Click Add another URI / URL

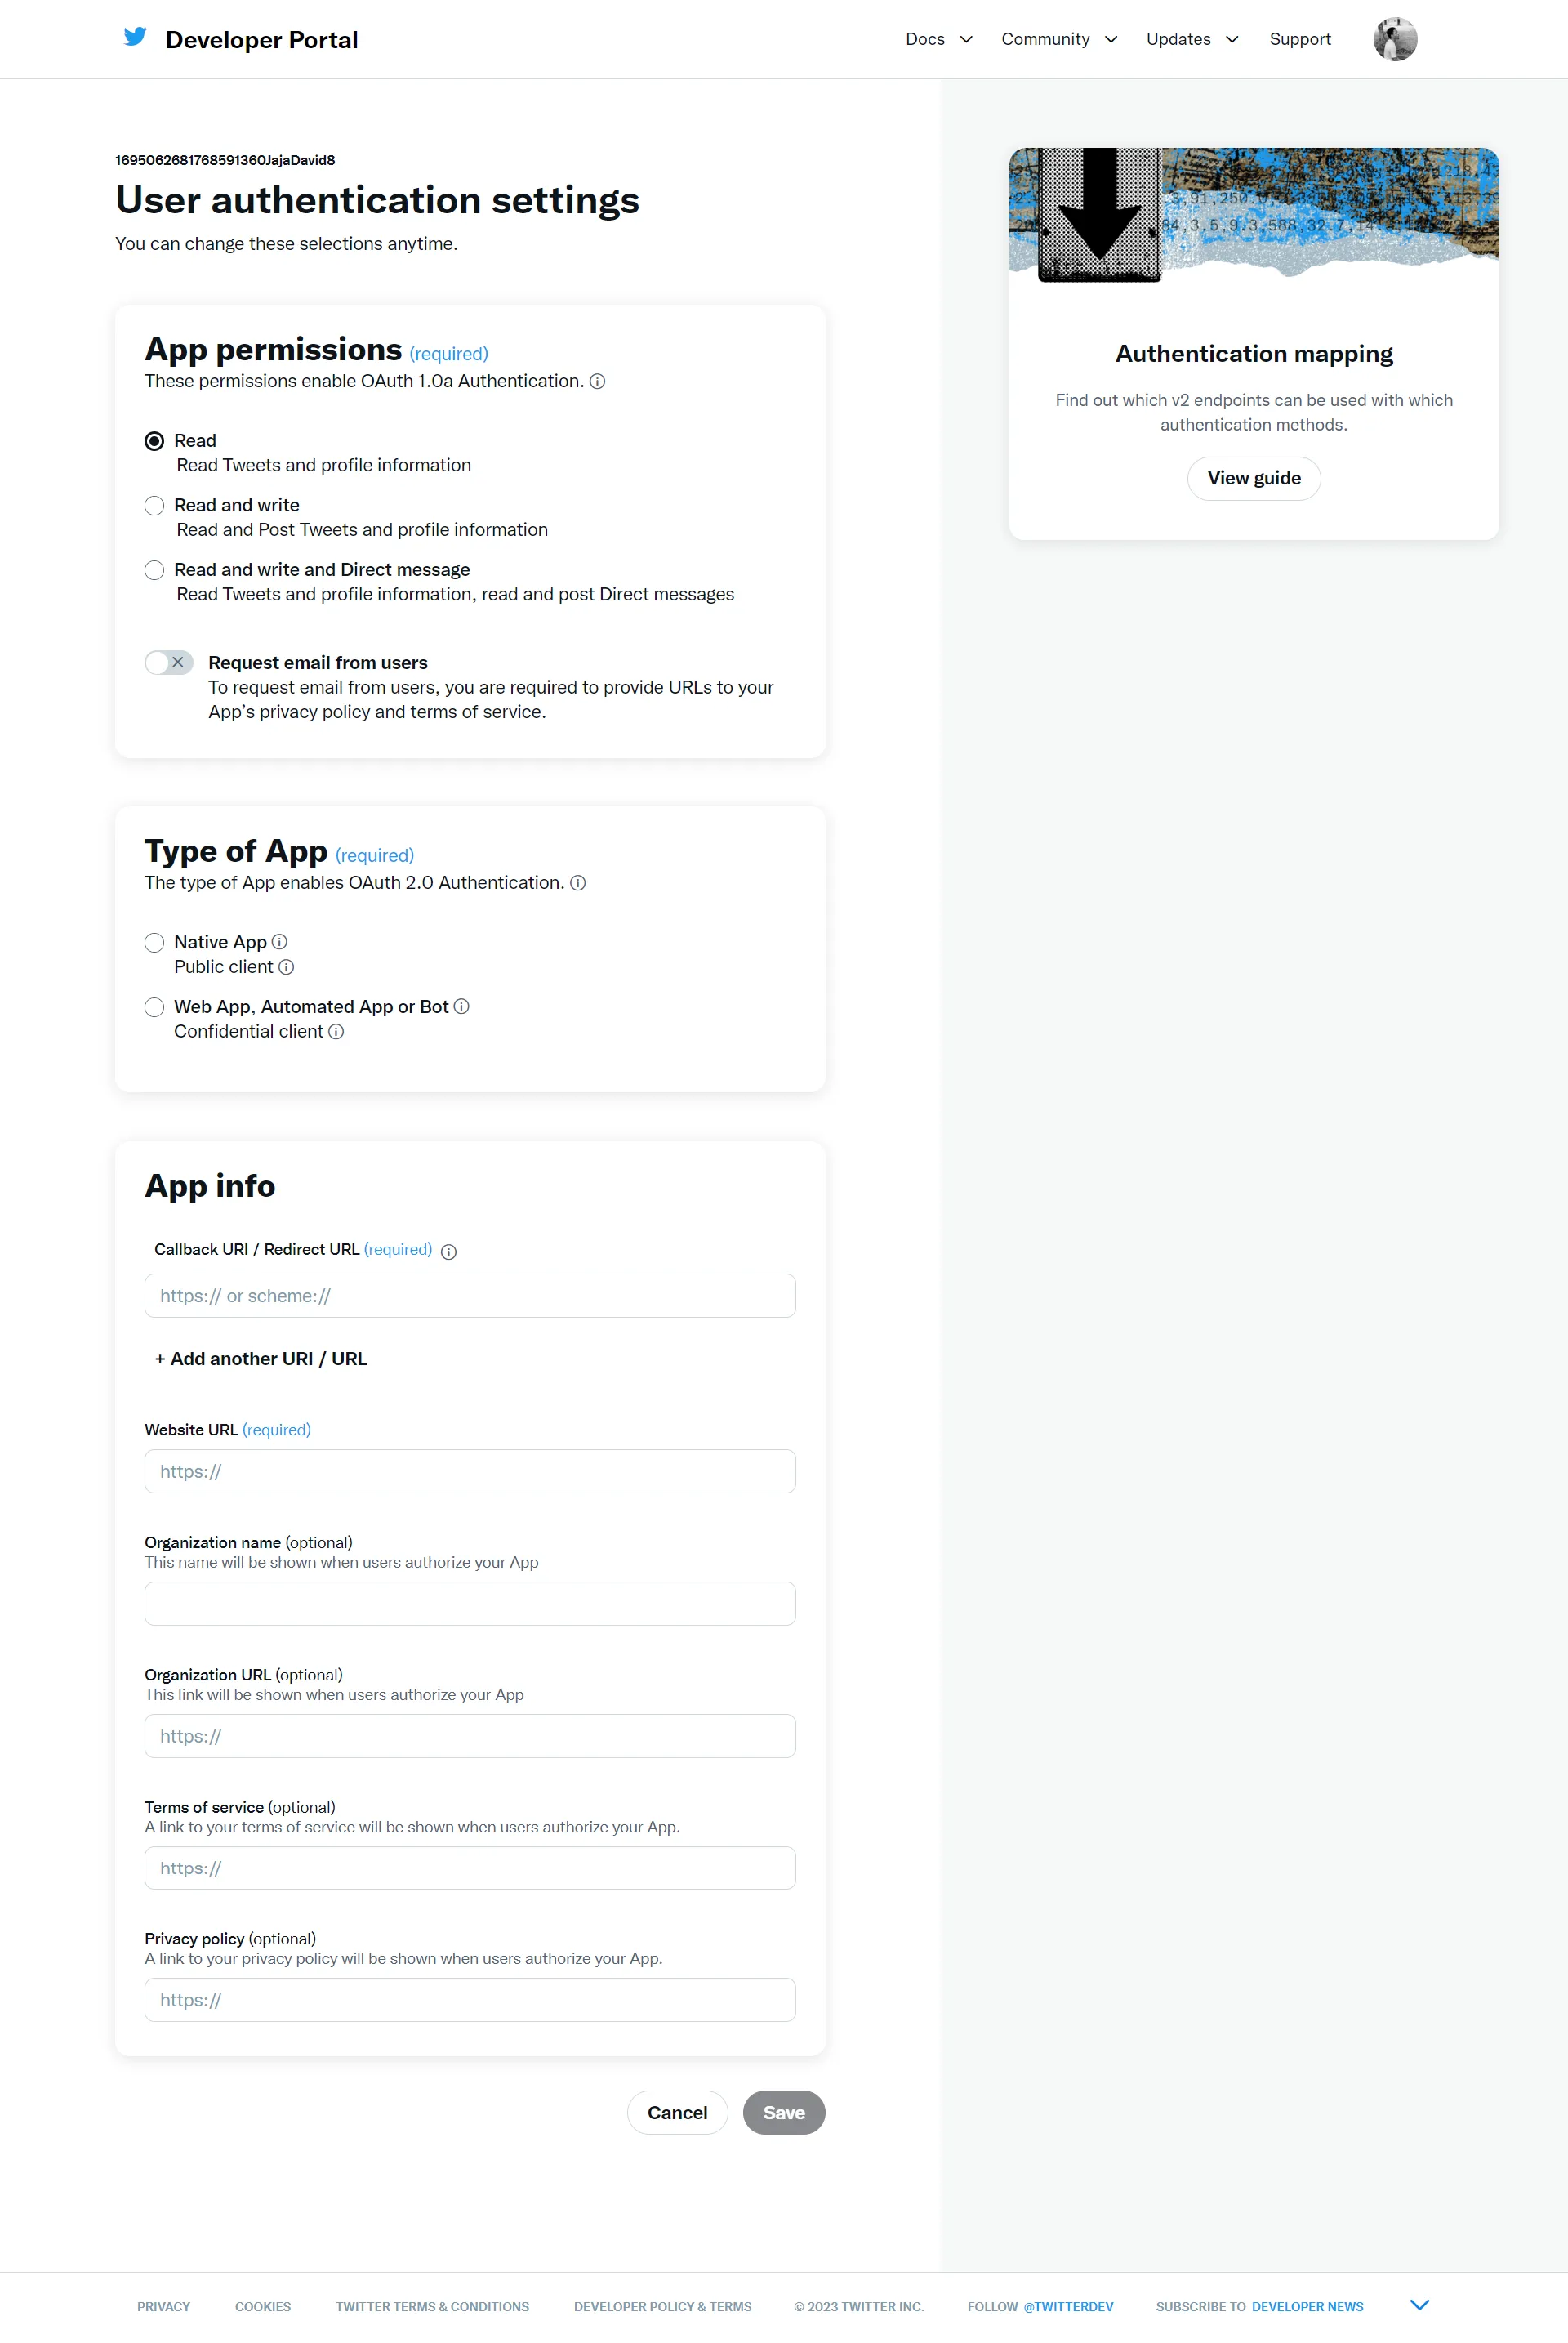(x=260, y=1359)
